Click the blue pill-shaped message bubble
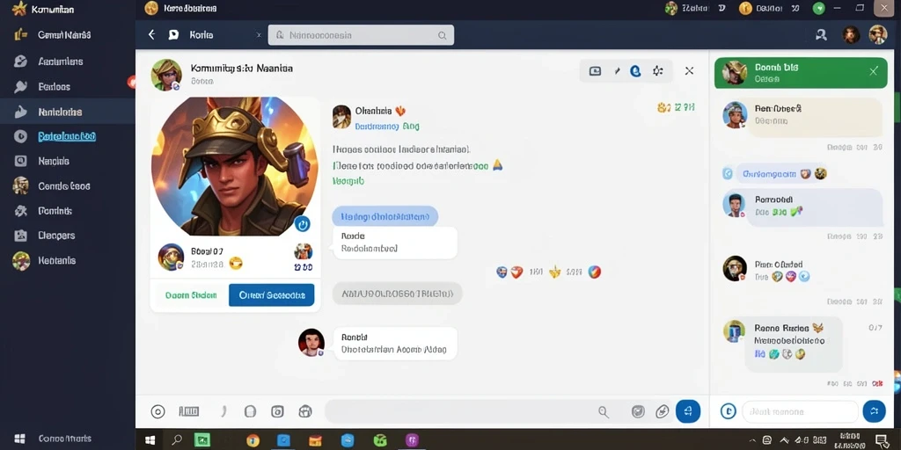901x450 pixels. [385, 217]
